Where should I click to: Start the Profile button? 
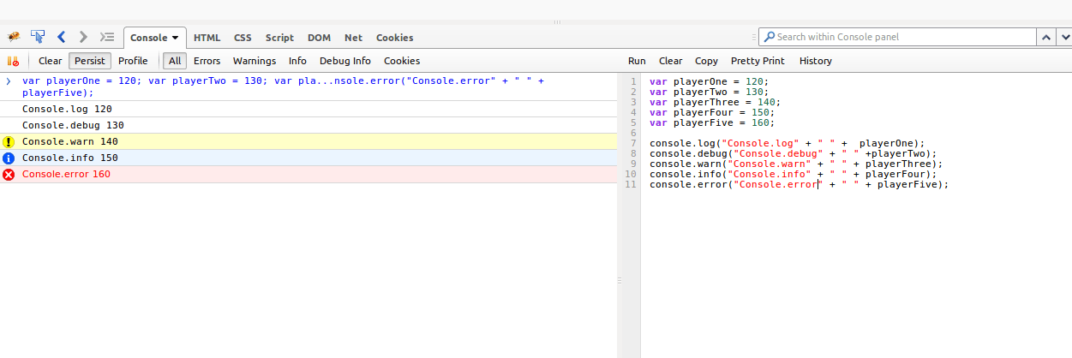(x=133, y=61)
